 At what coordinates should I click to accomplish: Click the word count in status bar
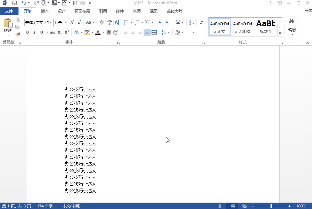45,206
